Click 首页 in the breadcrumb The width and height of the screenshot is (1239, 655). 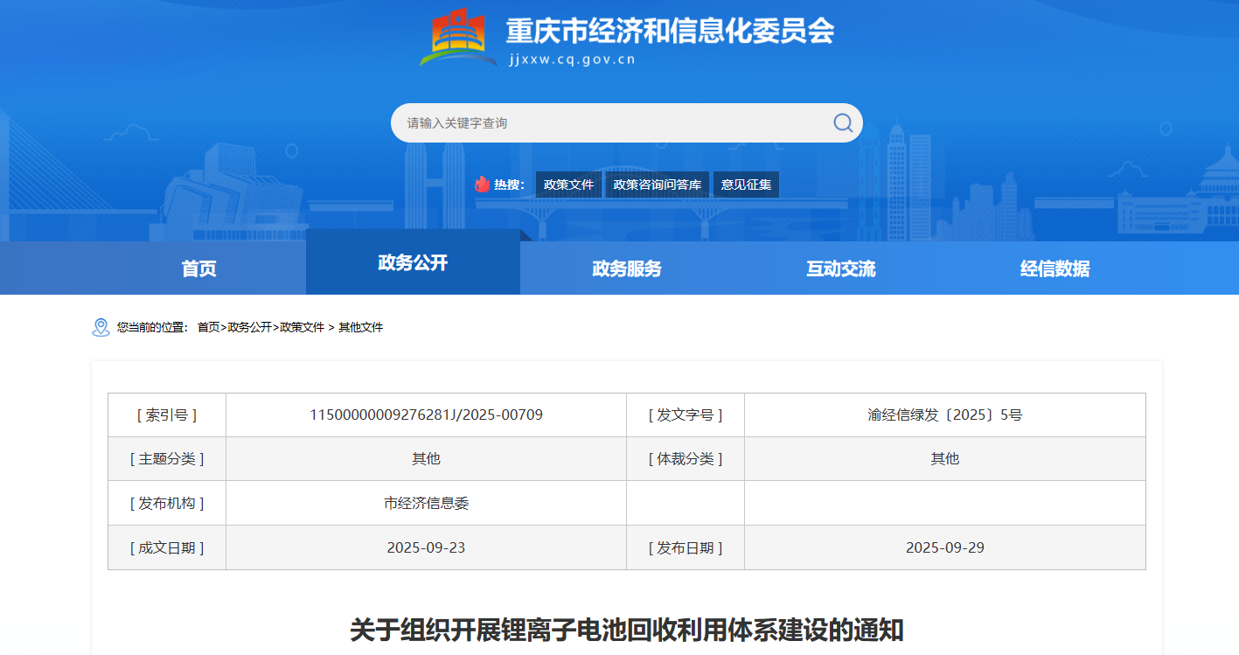208,327
